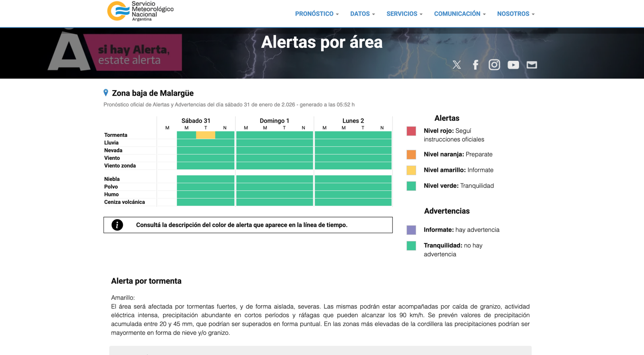The height and width of the screenshot is (355, 644).
Task: Click the purple Informate advertencia swatch
Action: [x=411, y=230]
